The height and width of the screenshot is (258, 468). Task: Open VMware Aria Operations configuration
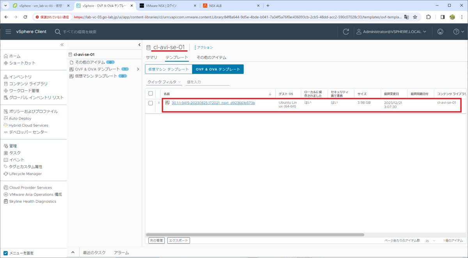point(33,194)
